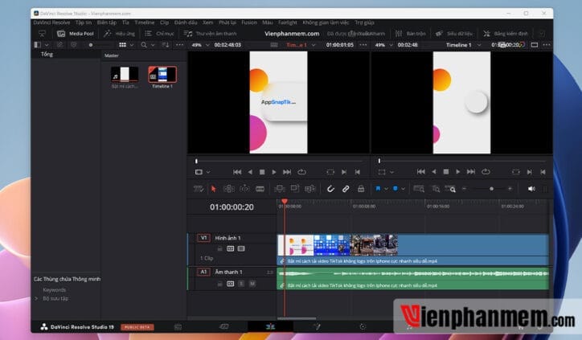Switch to the Fusion page icon
The width and height of the screenshot is (582, 340).
pyautogui.click(x=317, y=326)
